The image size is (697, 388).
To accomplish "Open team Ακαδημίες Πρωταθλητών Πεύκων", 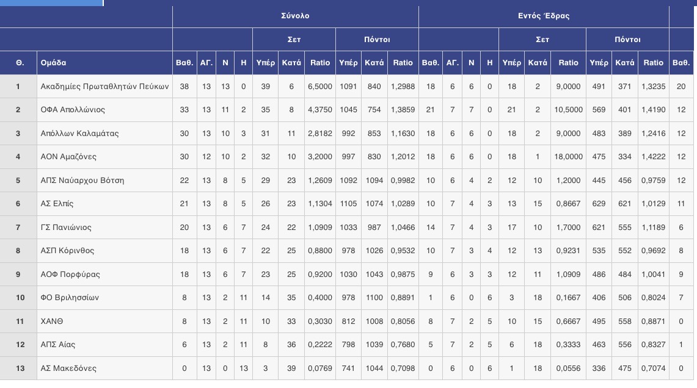I will [x=104, y=87].
